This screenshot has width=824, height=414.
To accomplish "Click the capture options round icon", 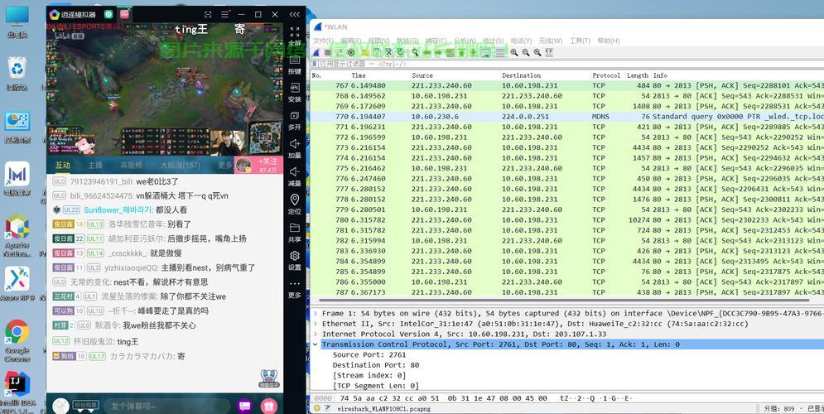I will point(351,52).
